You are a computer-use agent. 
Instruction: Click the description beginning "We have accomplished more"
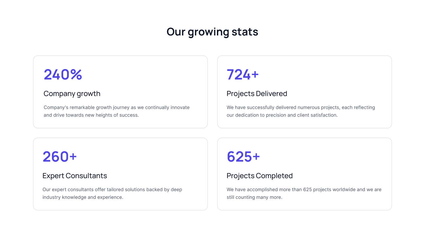pos(304,193)
